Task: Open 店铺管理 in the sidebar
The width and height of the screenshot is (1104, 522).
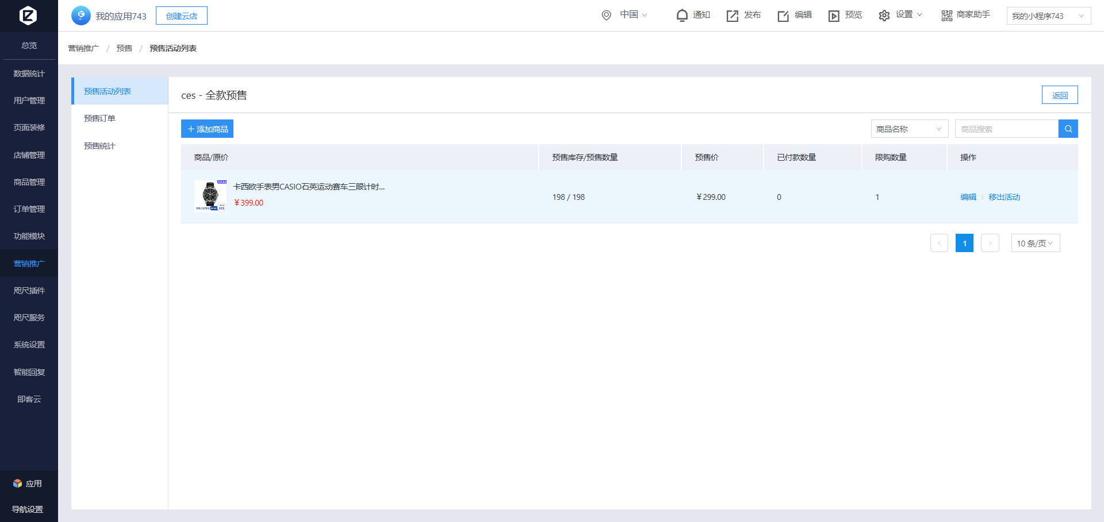Action: coord(29,155)
